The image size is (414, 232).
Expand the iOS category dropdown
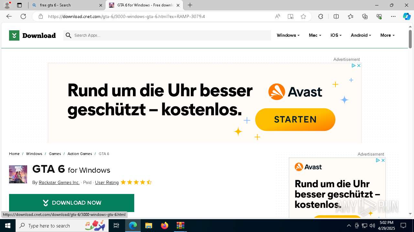(336, 35)
